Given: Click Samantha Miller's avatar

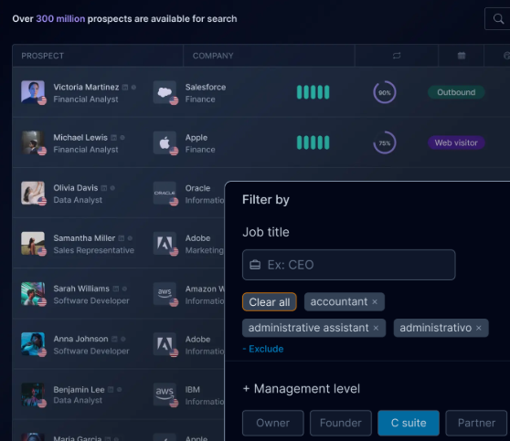Looking at the screenshot, I should click(33, 244).
